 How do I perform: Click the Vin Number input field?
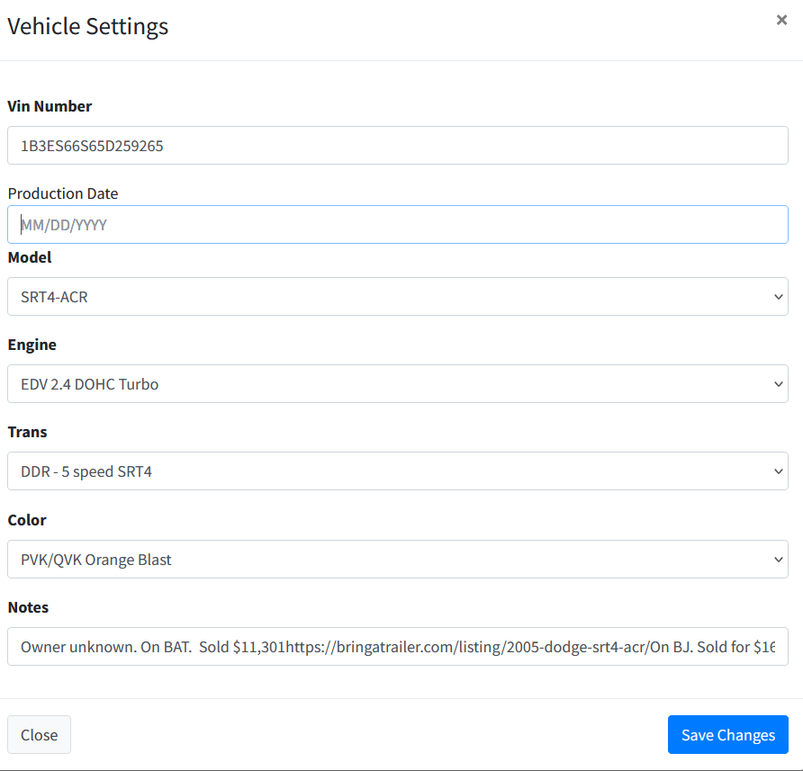[x=398, y=145]
